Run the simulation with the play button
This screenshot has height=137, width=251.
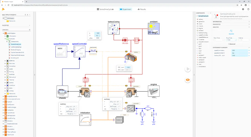[187, 69]
